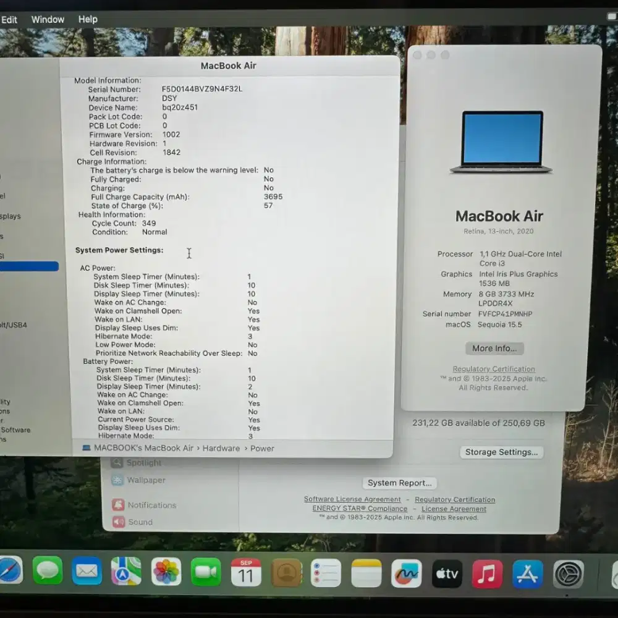Screen dimensions: 618x618
Task: Select Spotlight in Settings sidebar
Action: tap(144, 463)
